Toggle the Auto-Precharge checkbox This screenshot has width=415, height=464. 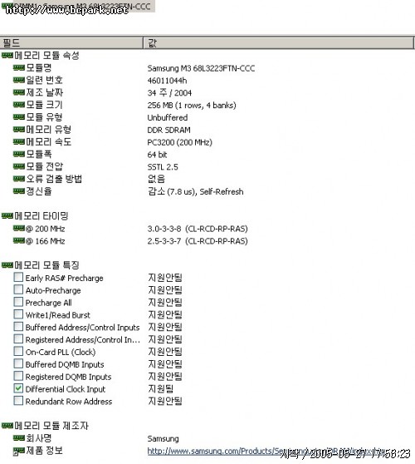pyautogui.click(x=18, y=289)
